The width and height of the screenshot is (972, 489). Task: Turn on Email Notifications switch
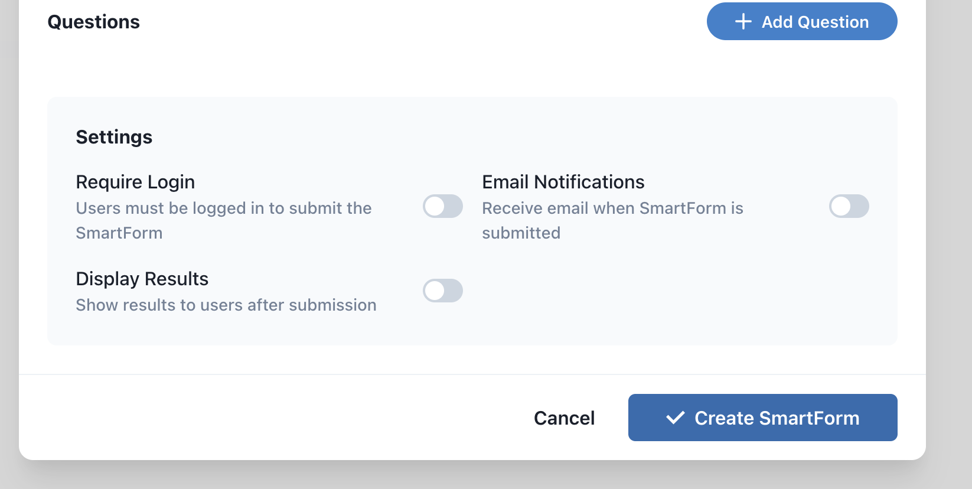click(849, 206)
